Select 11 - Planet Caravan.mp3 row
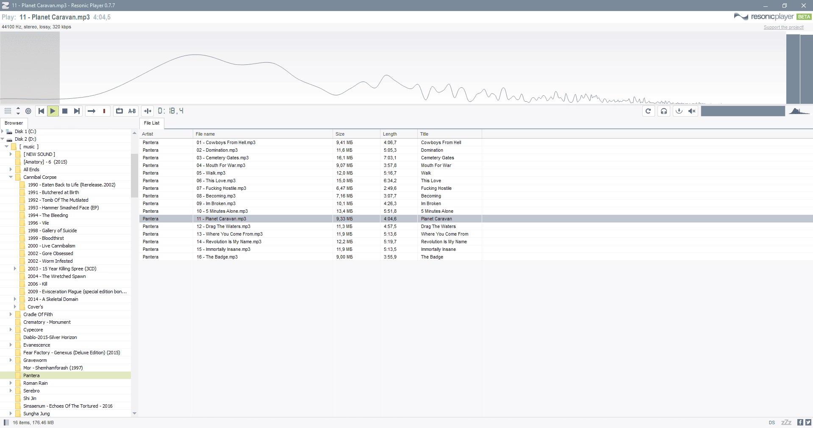 pos(476,219)
